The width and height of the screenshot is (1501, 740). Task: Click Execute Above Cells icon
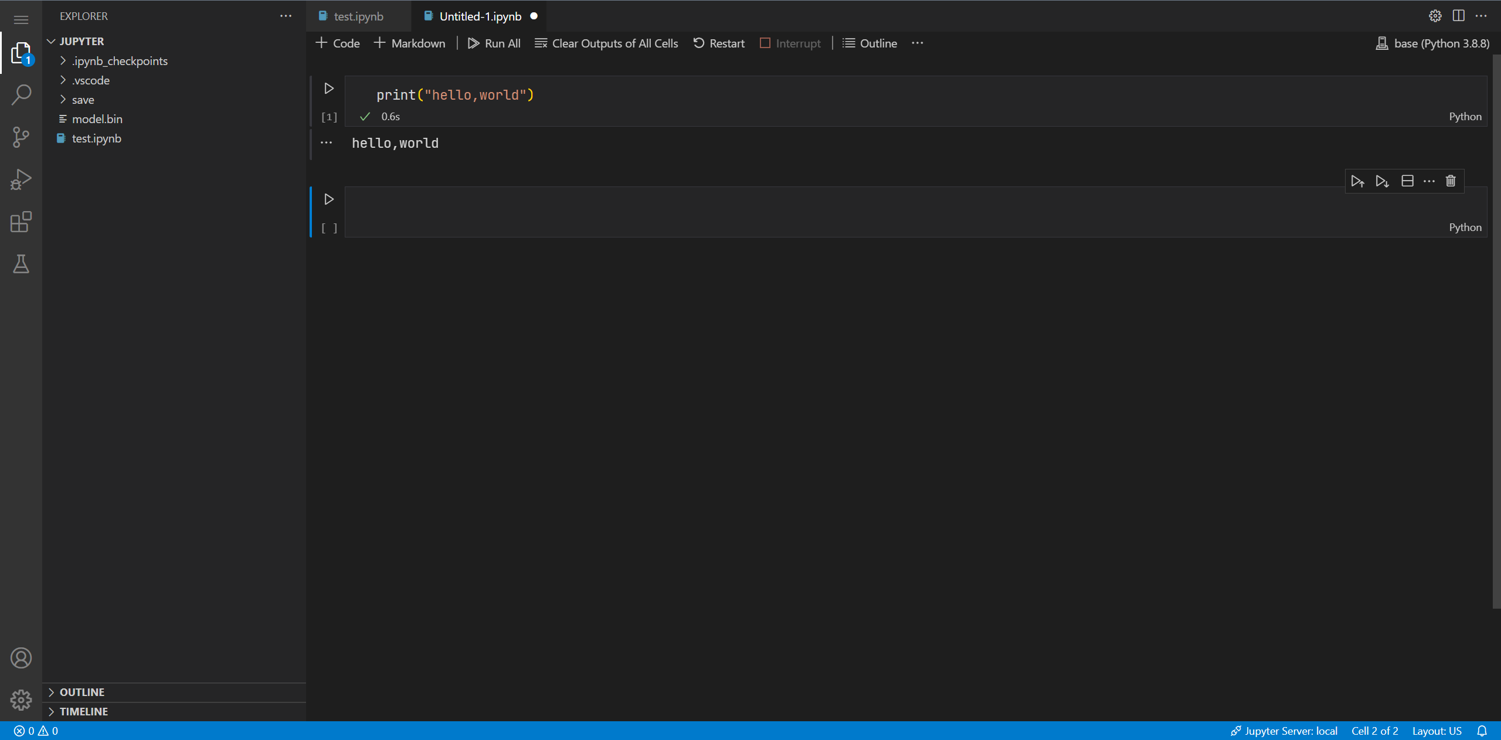pos(1357,181)
